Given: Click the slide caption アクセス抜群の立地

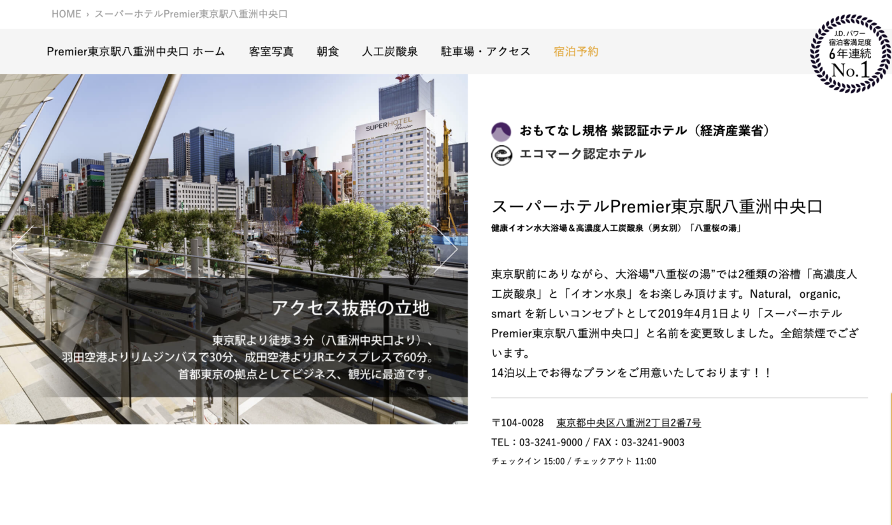Looking at the screenshot, I should pyautogui.click(x=350, y=308).
